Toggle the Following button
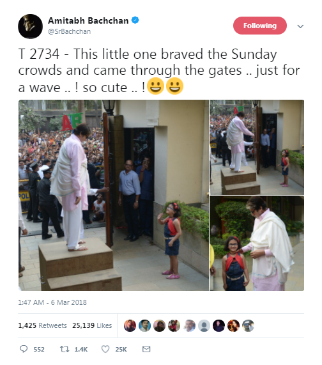Screen dimensions: 322x365 [x=260, y=26]
